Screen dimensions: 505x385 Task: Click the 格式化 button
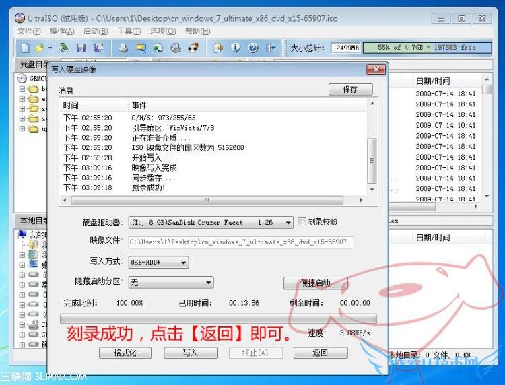pyautogui.click(x=125, y=353)
